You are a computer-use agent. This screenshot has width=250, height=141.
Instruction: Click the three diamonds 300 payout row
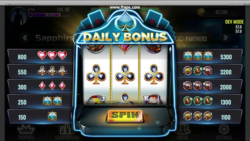(41, 86)
